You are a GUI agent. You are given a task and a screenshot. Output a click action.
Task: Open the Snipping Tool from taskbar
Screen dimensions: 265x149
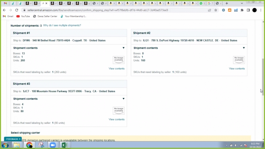(x=41, y=145)
